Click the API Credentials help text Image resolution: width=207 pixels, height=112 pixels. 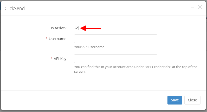[x=136, y=69]
